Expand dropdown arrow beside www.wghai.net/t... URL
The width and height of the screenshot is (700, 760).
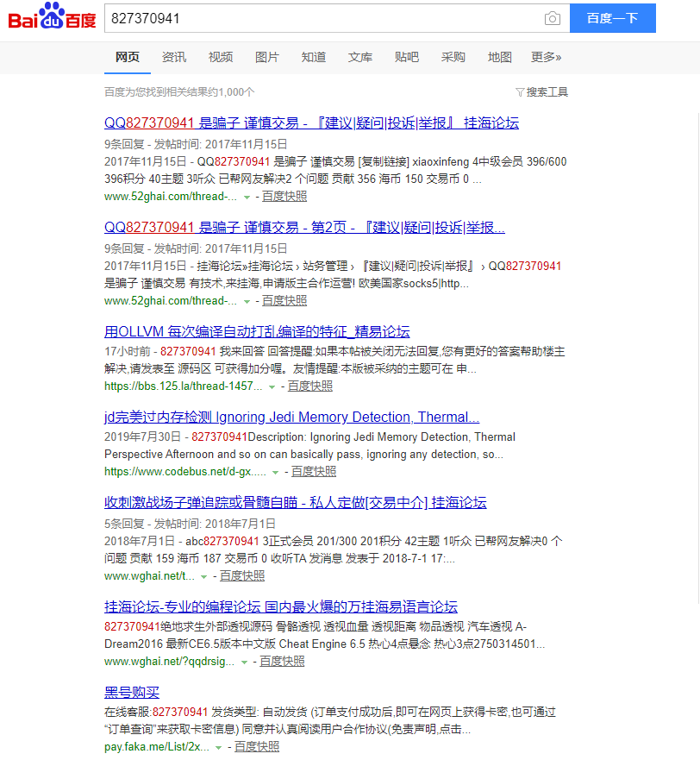click(x=204, y=577)
